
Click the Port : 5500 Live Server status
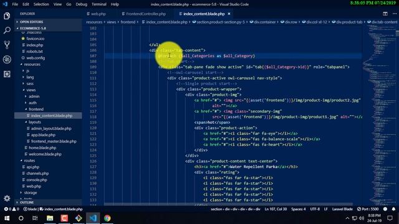click(x=368, y=209)
